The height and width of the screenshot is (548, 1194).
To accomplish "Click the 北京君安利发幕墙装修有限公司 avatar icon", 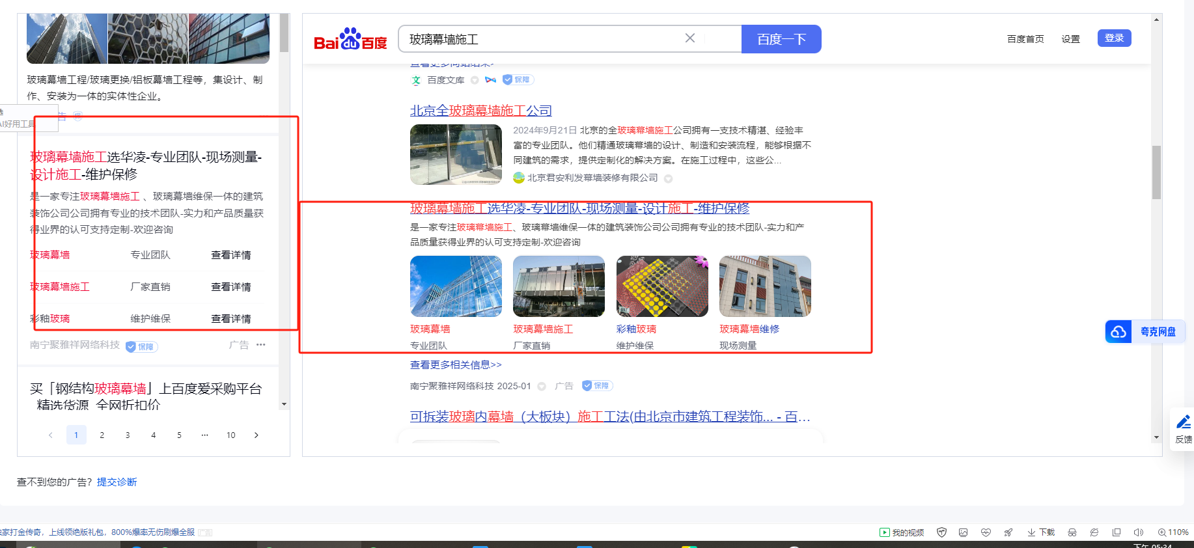I will (x=519, y=178).
